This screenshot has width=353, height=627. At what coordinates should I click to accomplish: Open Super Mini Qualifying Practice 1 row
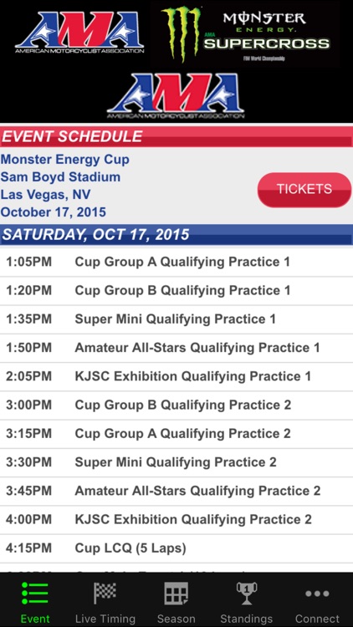point(176,319)
